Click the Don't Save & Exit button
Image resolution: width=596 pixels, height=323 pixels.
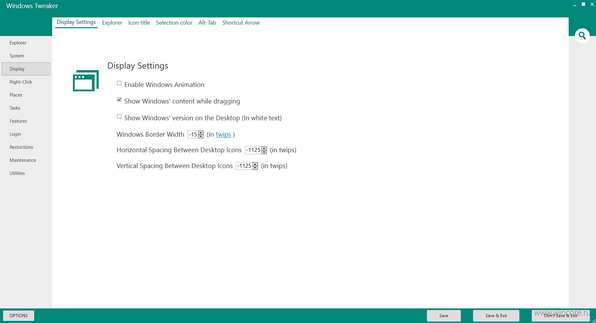tap(561, 316)
